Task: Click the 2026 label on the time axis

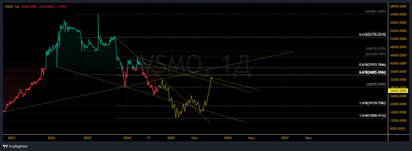Action: (228, 137)
